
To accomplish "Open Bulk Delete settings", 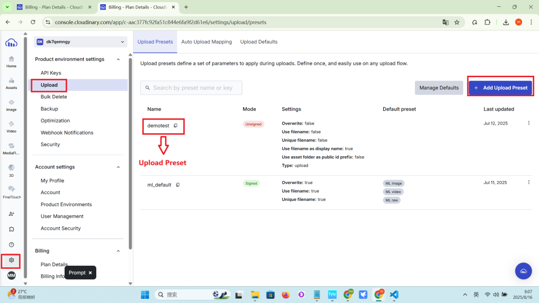I will (x=54, y=97).
